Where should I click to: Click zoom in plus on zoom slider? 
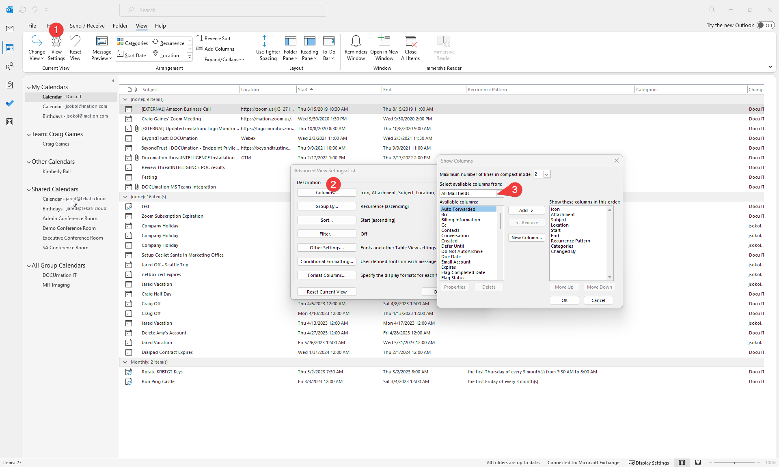tap(758, 463)
